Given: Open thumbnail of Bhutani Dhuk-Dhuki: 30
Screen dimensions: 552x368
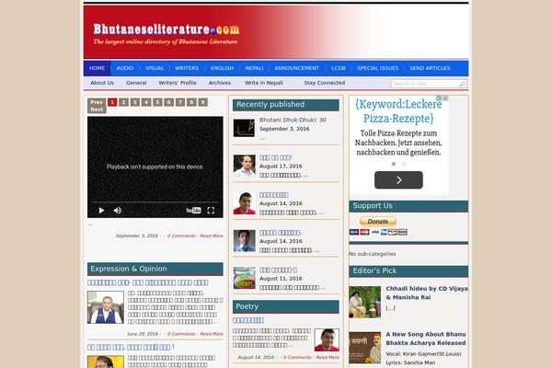Looking at the screenshot, I should coord(244,128).
